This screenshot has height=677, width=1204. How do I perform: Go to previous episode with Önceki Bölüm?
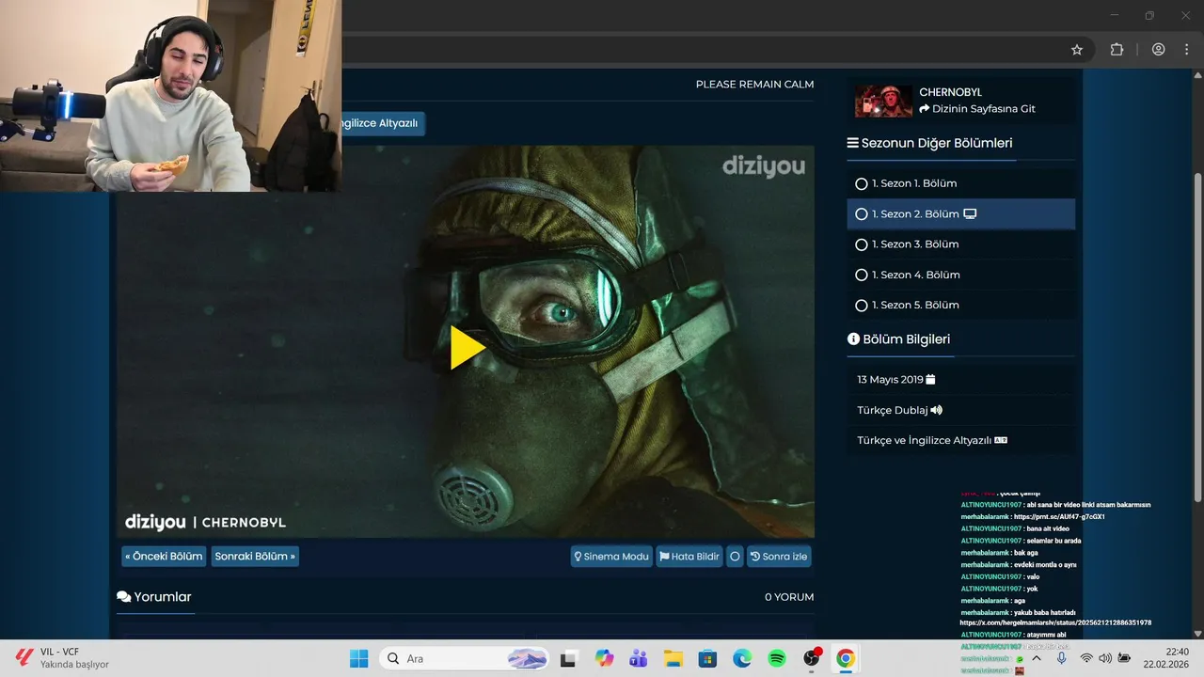pos(164,557)
